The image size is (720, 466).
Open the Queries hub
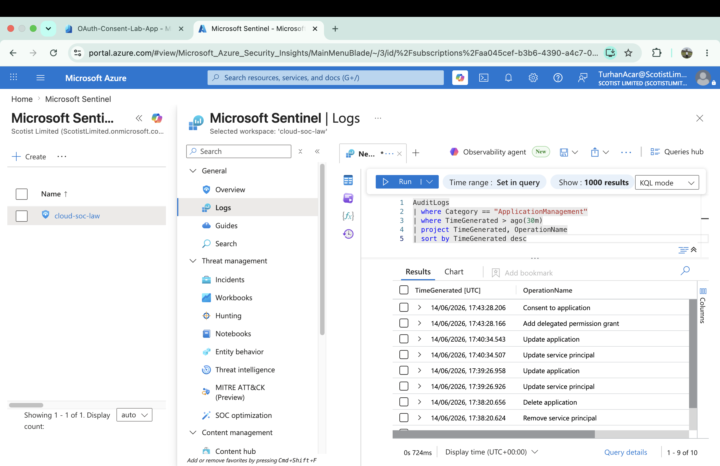pyautogui.click(x=677, y=152)
